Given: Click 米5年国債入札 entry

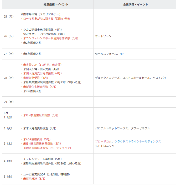Looking at the screenshot, I should (31, 54).
